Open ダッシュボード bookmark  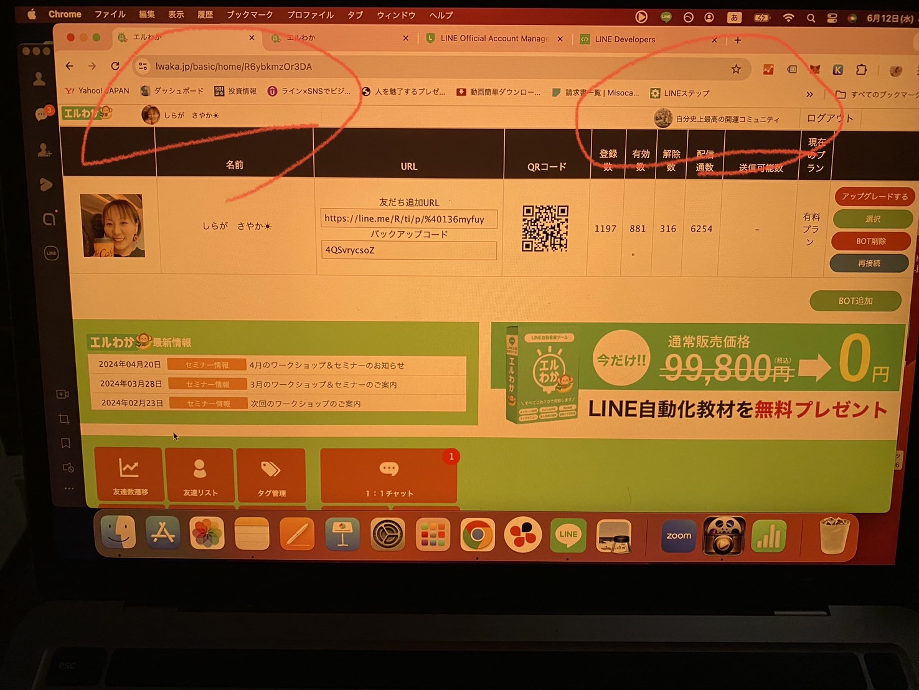click(172, 91)
